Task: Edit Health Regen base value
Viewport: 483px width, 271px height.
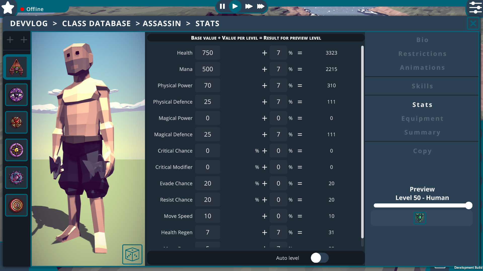Action: [x=208, y=232]
